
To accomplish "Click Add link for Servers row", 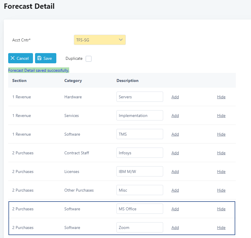I will tap(175, 97).
